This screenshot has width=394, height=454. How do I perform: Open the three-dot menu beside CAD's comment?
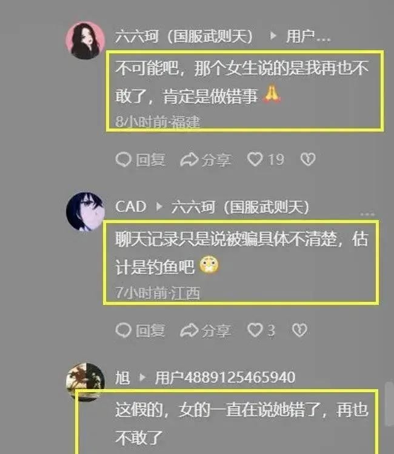pos(367,214)
